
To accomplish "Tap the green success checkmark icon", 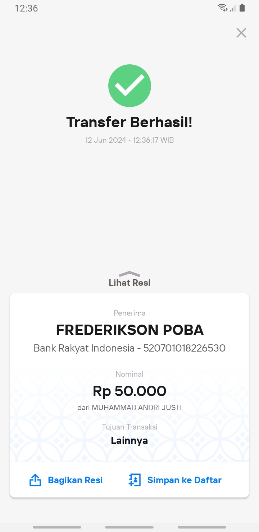I will click(x=129, y=86).
